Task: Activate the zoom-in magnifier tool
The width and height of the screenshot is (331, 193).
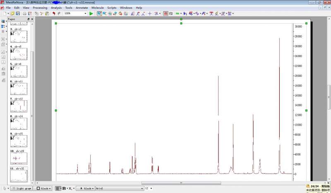Action: [99, 14]
